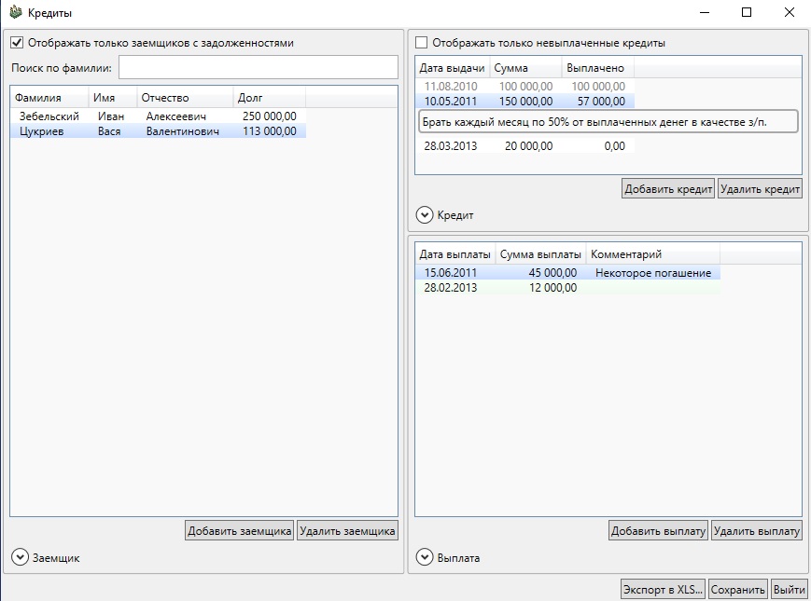Close the Кредиты window
Viewport: 811px width, 601px height.
[x=790, y=12]
